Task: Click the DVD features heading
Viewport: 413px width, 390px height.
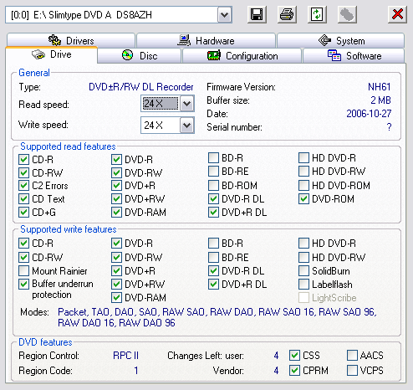Action: tap(45, 342)
